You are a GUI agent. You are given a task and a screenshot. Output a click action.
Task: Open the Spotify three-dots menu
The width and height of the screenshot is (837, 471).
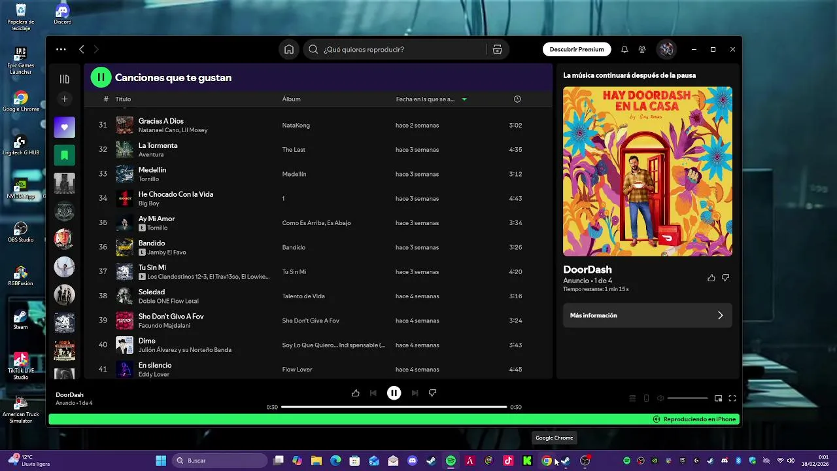[x=61, y=49]
